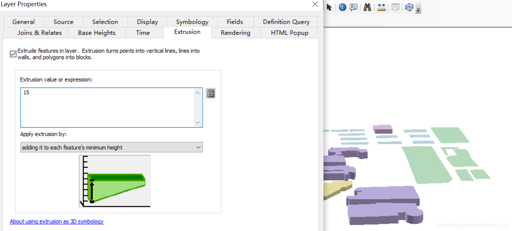Toggle Extrude features in layer checkbox
512x231 pixels.
tap(13, 54)
